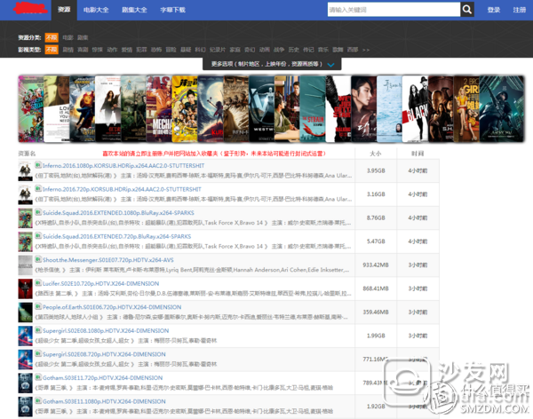The height and width of the screenshot is (419, 533).
Task: Filter genre by 西部
Action: click(353, 50)
